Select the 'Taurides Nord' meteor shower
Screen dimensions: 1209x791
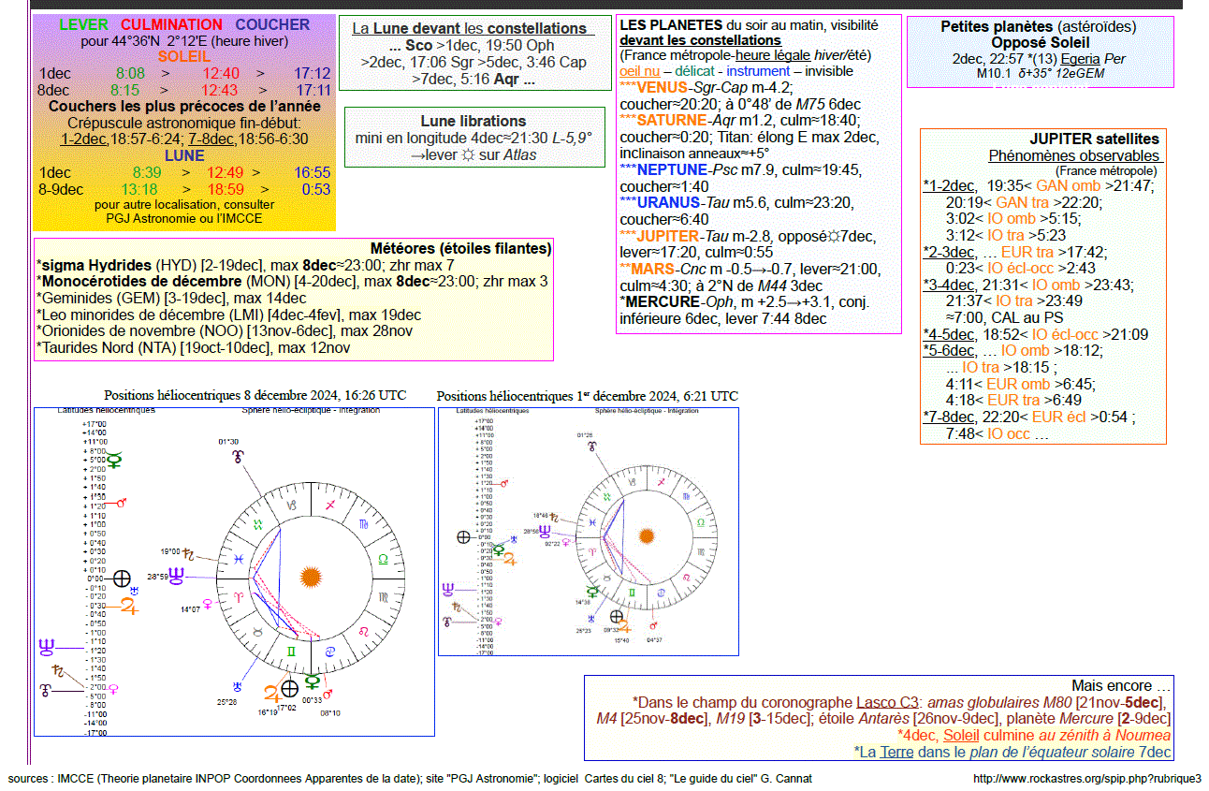pyautogui.click(x=194, y=348)
